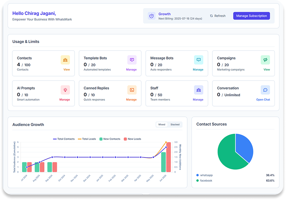The width and height of the screenshot is (286, 200).
Task: Click the Growth plan shield icon
Action: [x=152, y=16]
